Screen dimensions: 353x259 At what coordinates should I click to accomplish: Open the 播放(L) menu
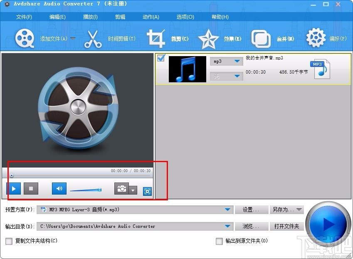[x=90, y=17]
